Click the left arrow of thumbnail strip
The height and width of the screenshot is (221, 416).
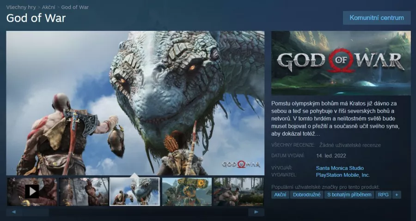point(14,212)
